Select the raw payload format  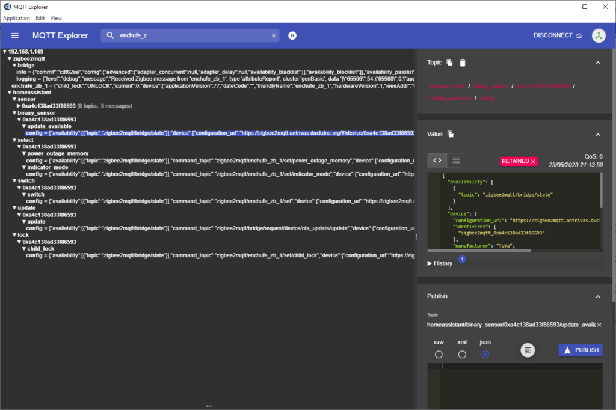(x=439, y=355)
